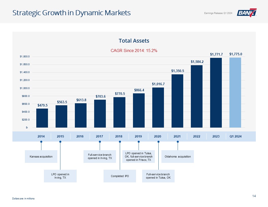Click the 2023 bar labeled $1,771.7
268x207 pixels.
(x=216, y=93)
